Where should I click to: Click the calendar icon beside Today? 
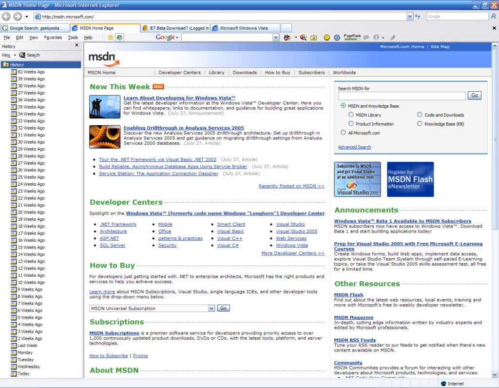[x=13, y=374]
